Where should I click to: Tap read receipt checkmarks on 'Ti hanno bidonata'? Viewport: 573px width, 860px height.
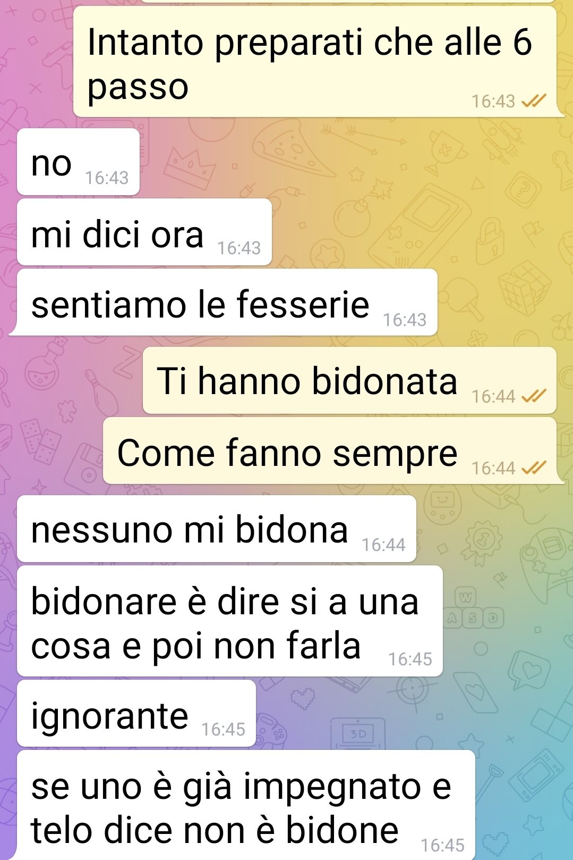[534, 396]
